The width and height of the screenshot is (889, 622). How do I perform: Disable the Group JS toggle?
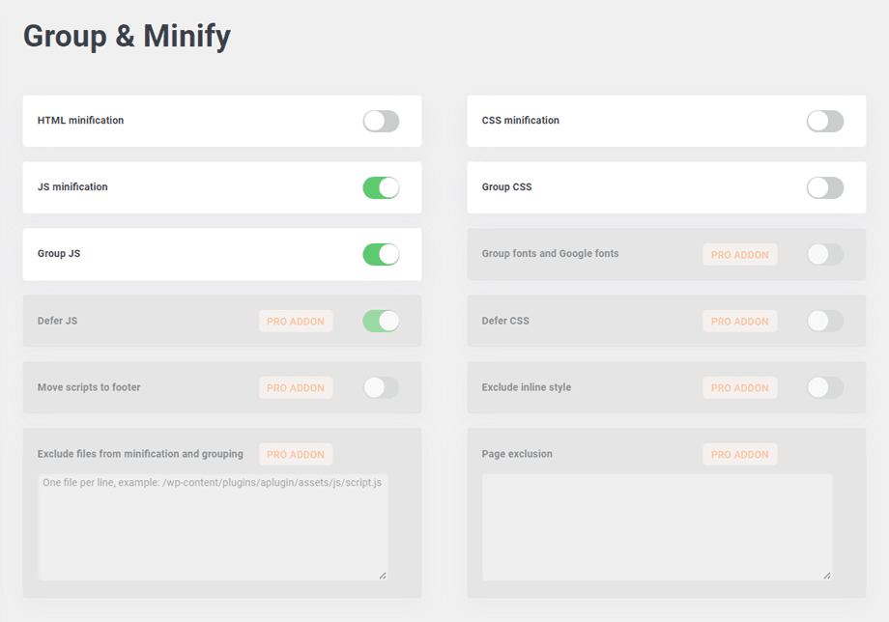point(381,254)
